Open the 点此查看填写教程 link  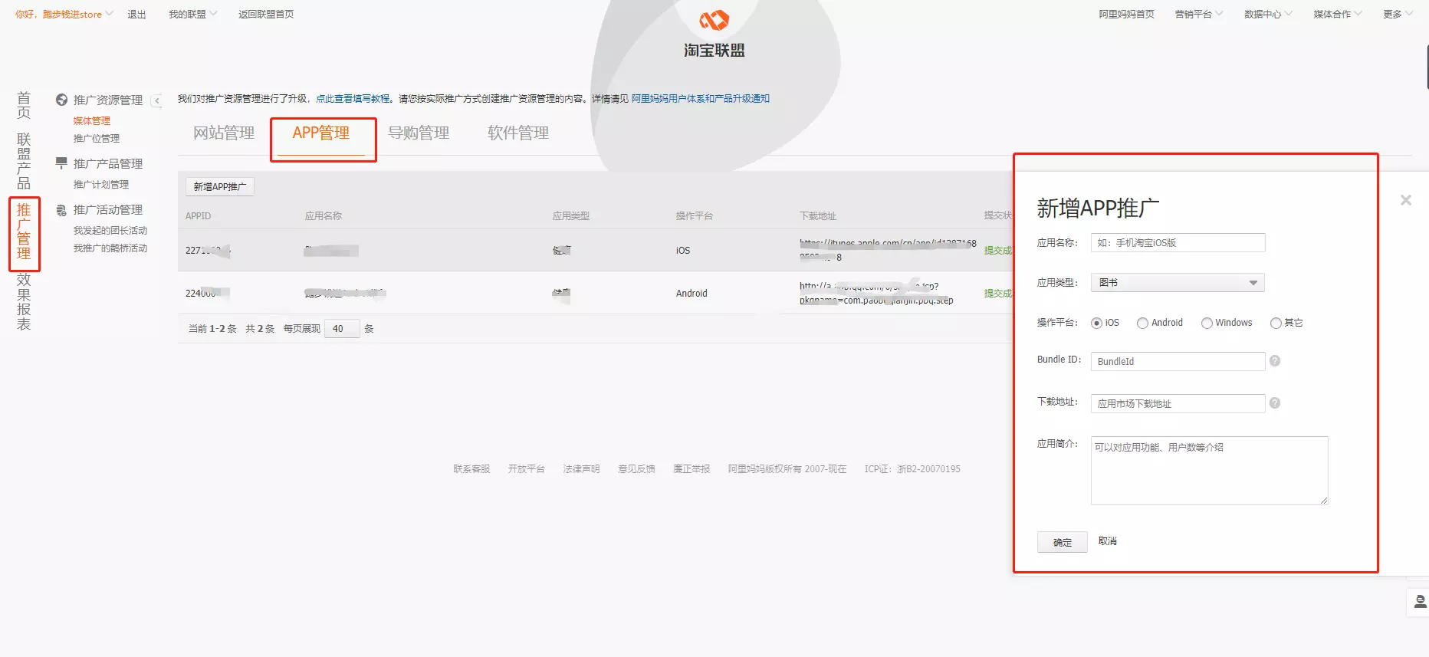tap(353, 98)
